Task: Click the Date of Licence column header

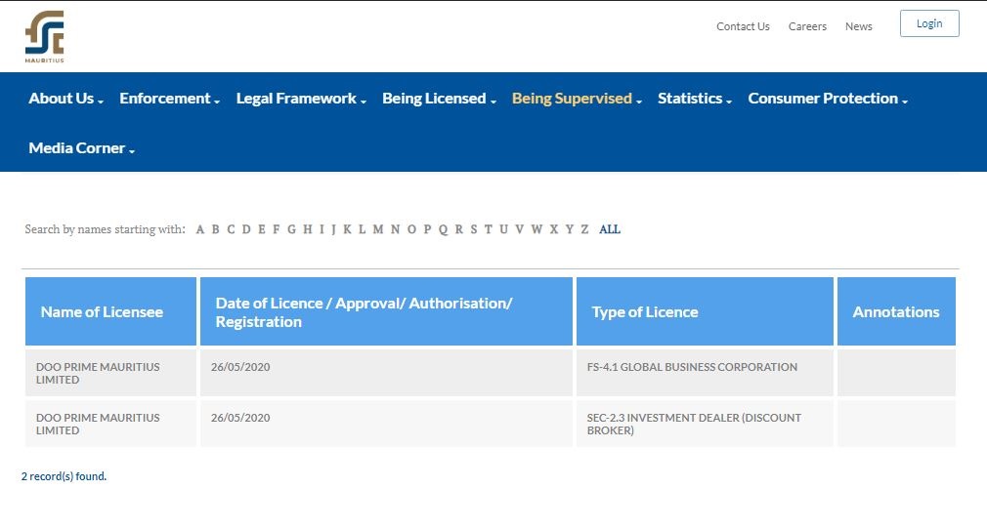Action: pyautogui.click(x=386, y=311)
